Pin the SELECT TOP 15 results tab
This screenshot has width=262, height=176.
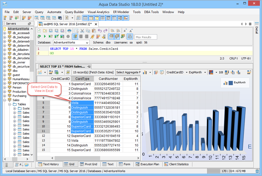pyautogui.click(x=89, y=67)
